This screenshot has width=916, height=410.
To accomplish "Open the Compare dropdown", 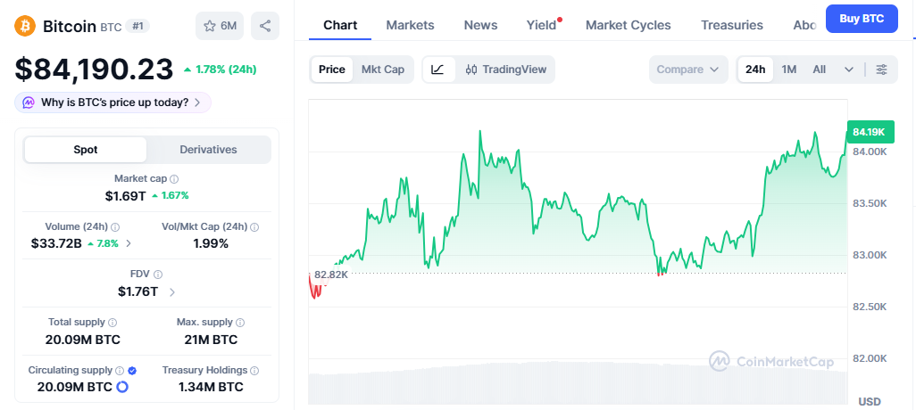I will (688, 70).
